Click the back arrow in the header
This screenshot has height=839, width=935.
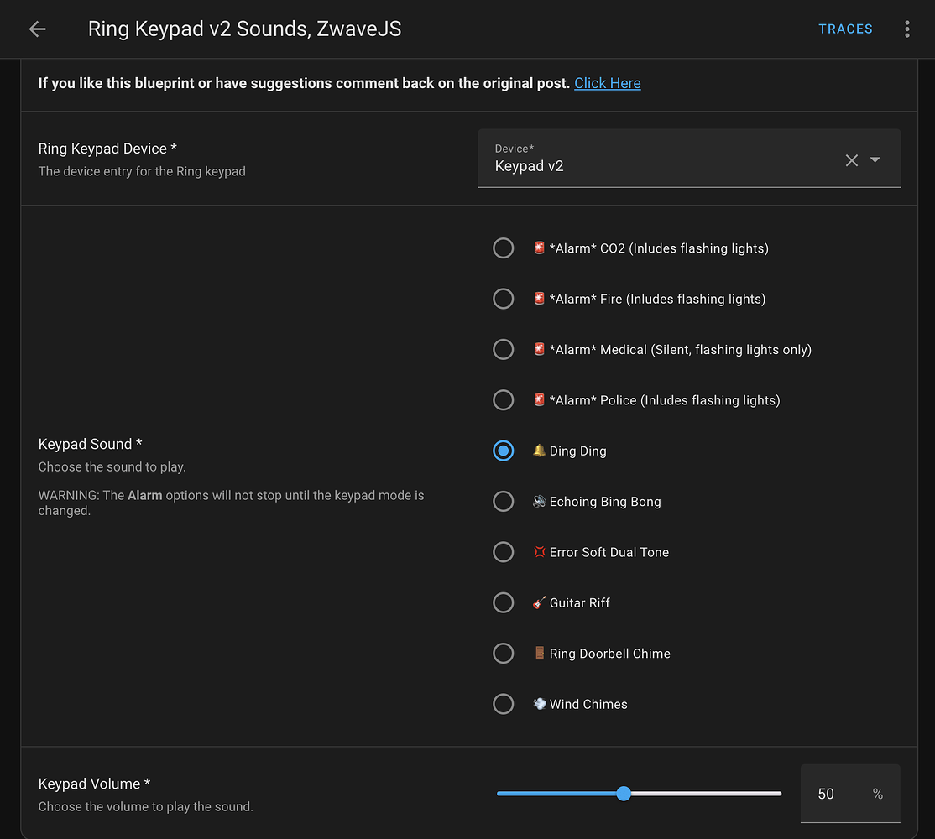(x=37, y=29)
